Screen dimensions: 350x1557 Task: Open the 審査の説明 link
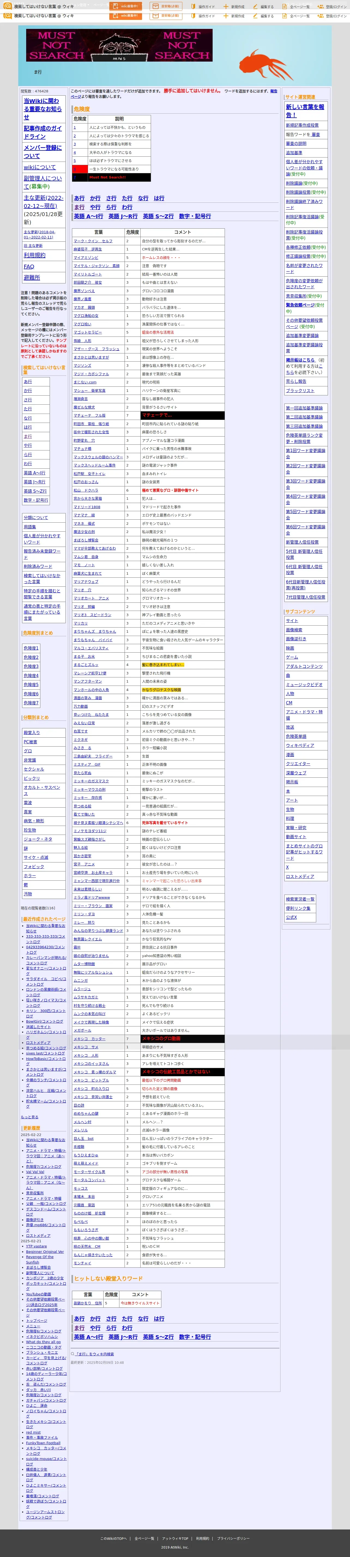(x=296, y=144)
